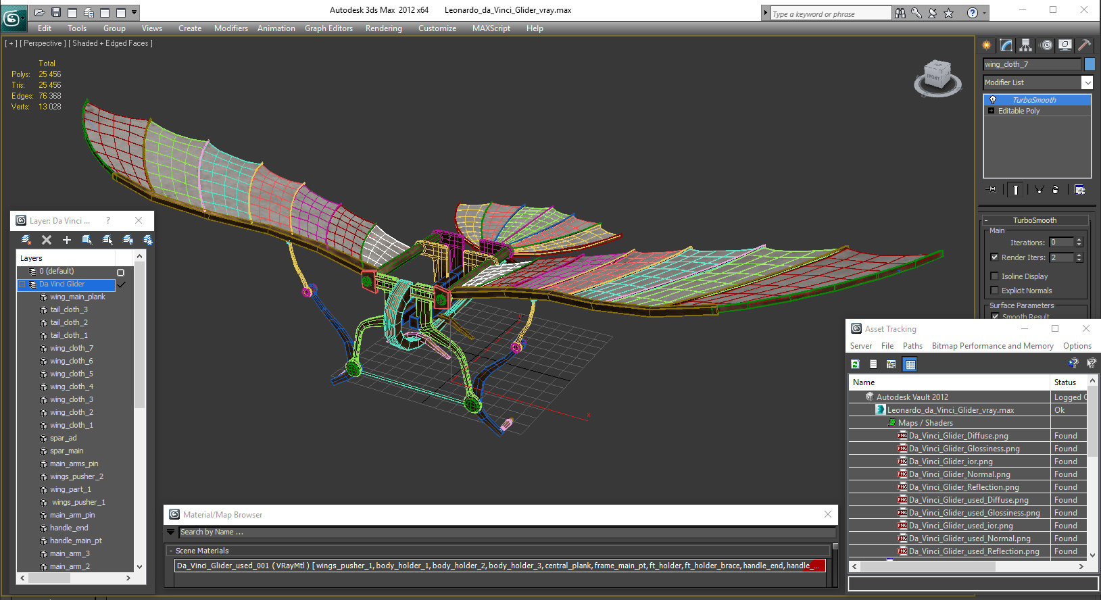Refresh the Asset Tracking list

[855, 364]
